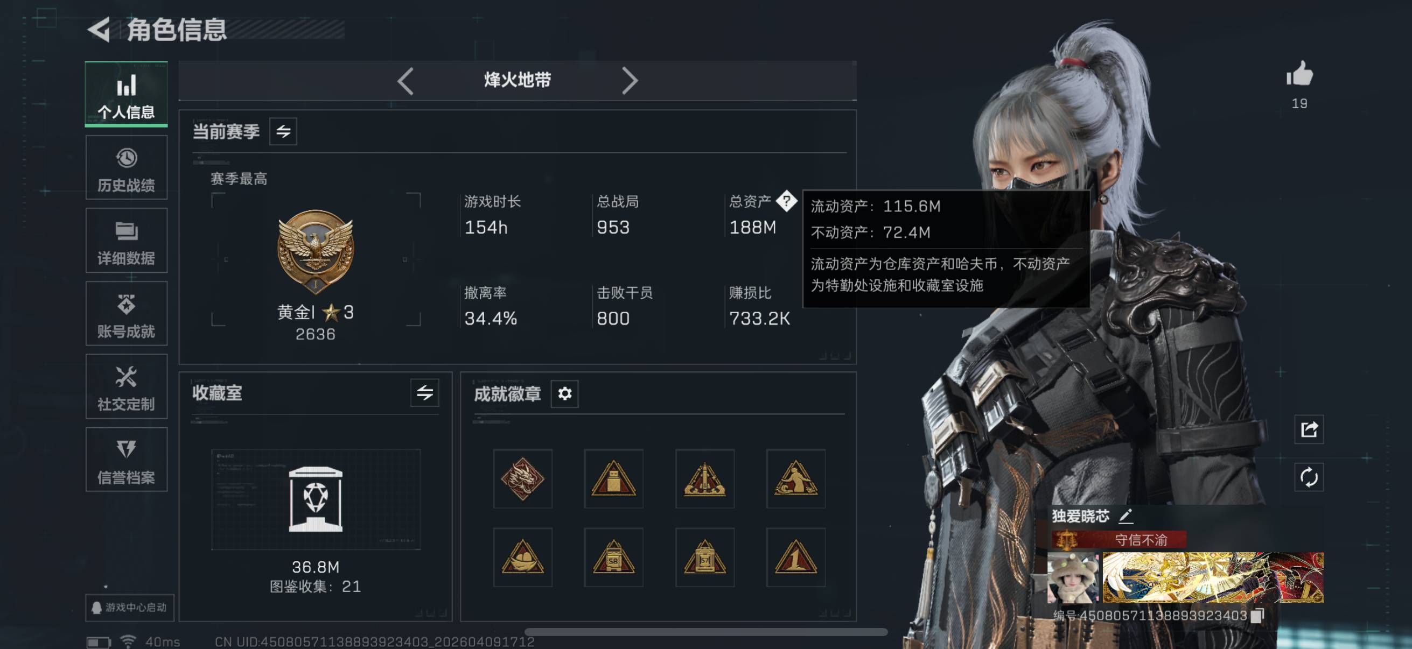Give a thumbs-up like to this profile
Image resolution: width=1412 pixels, height=649 pixels.
(x=1299, y=74)
